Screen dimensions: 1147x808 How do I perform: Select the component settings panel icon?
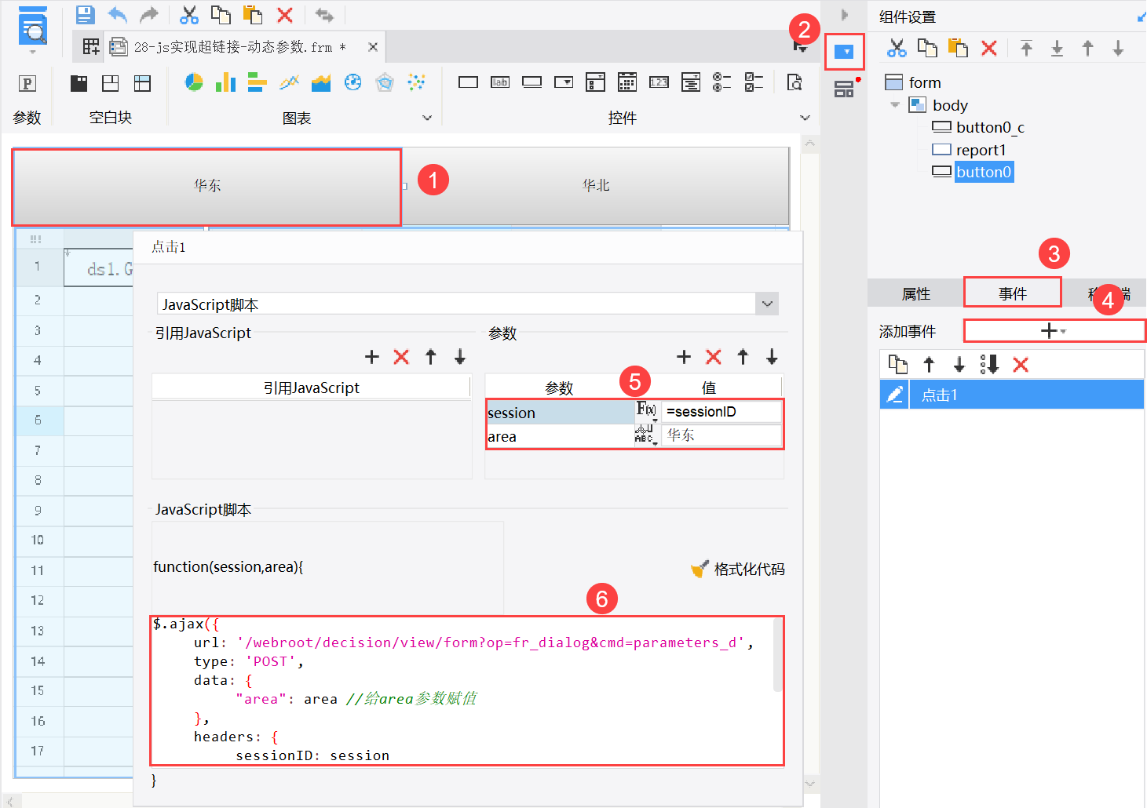pos(844,53)
